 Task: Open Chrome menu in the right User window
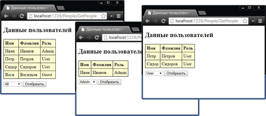point(260,21)
